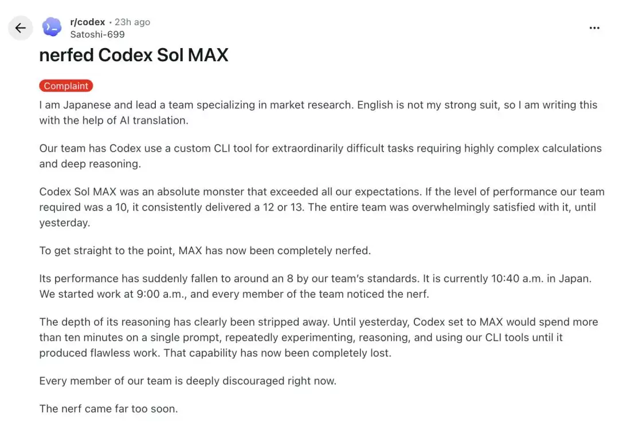The image size is (619, 438).
Task: Go back using the left arrow button
Action: click(21, 28)
